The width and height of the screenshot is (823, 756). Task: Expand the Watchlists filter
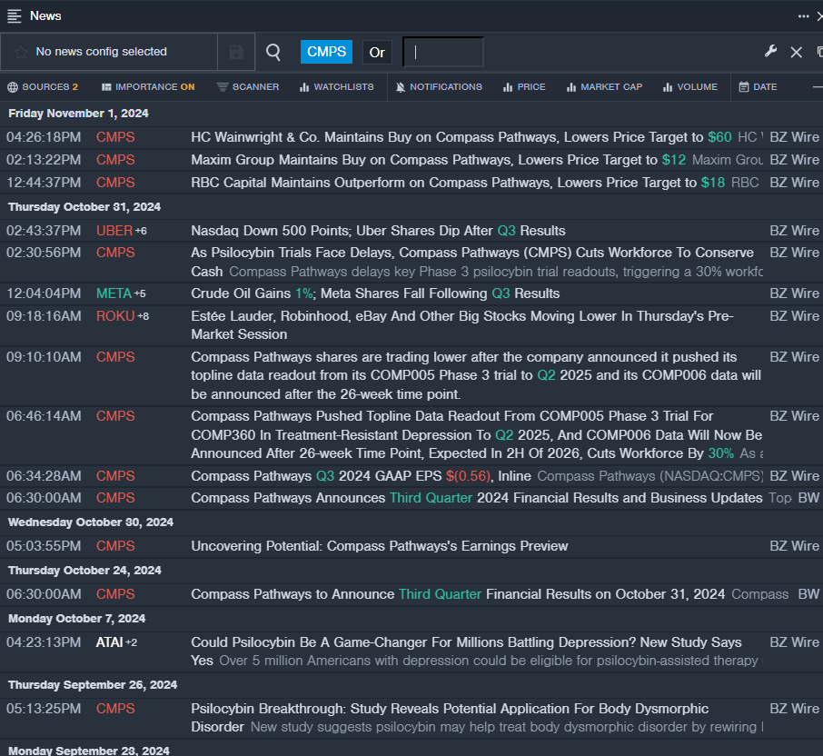coord(336,87)
